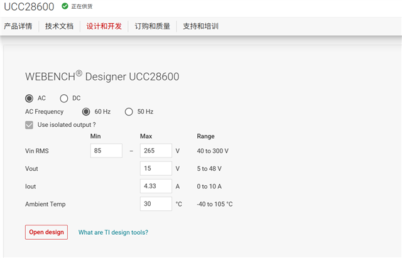Click the Open design button

(x=46, y=232)
